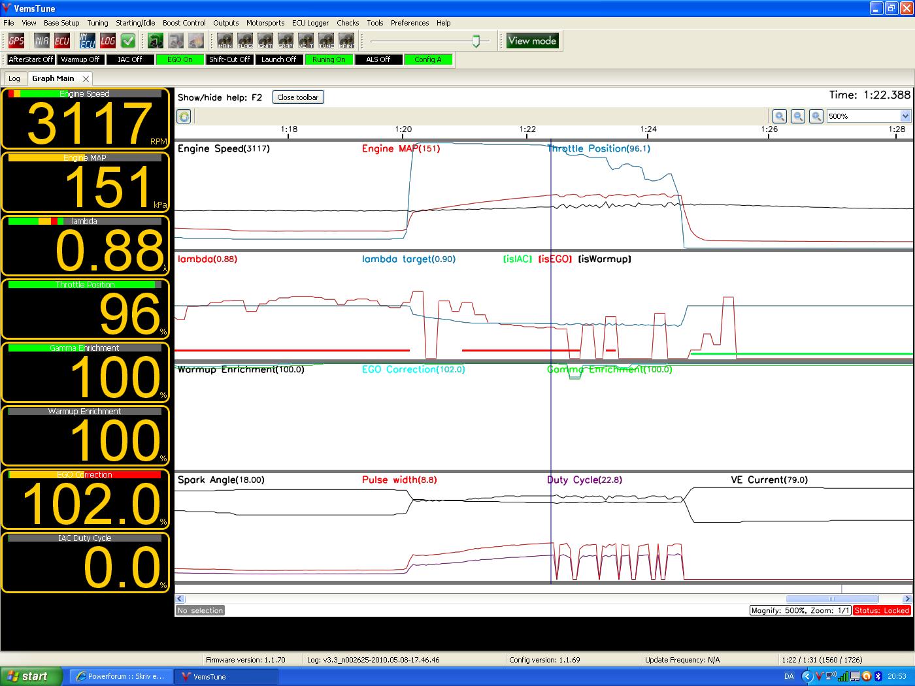Click the third magnifier zoom icon
The image size is (915, 686).
pyautogui.click(x=816, y=116)
